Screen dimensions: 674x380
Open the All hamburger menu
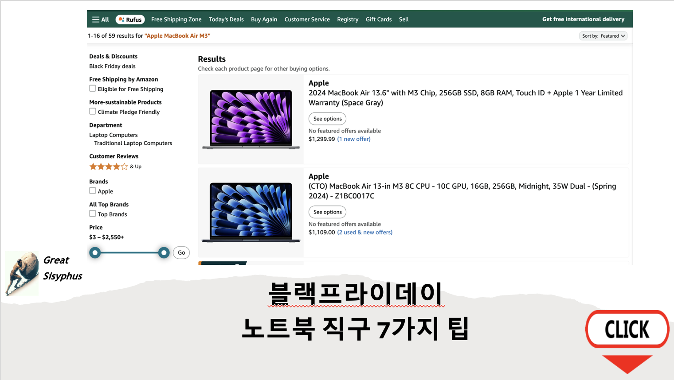[100, 19]
